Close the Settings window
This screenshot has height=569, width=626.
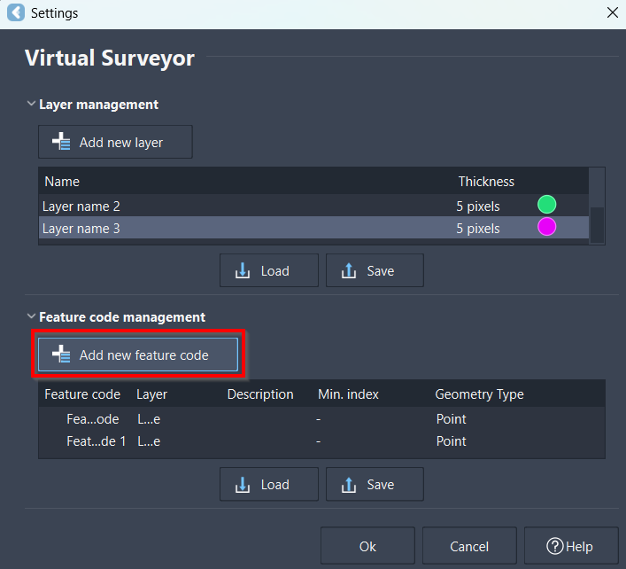point(613,12)
